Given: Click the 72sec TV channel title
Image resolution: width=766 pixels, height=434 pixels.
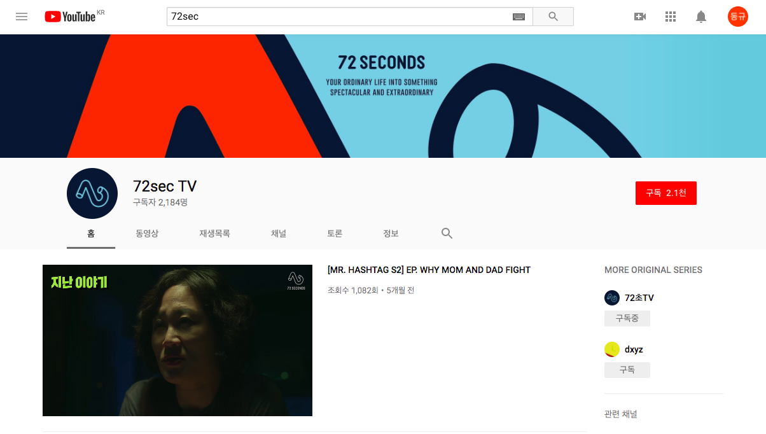Looking at the screenshot, I should pos(165,186).
